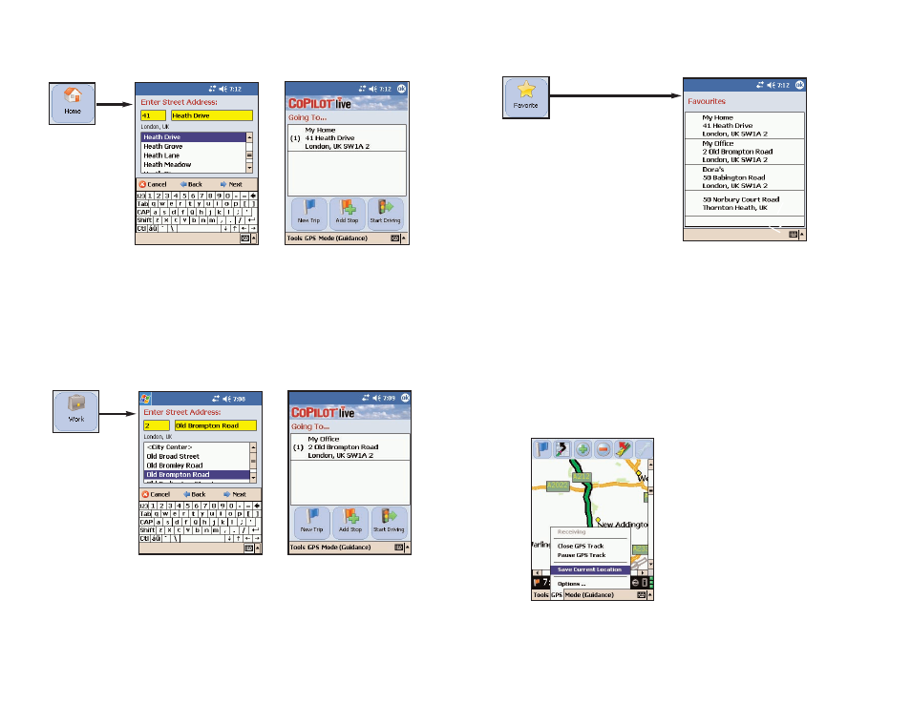This screenshot has height=703, width=911.
Task: Click Add Stop on My Home screen
Action: point(347,213)
